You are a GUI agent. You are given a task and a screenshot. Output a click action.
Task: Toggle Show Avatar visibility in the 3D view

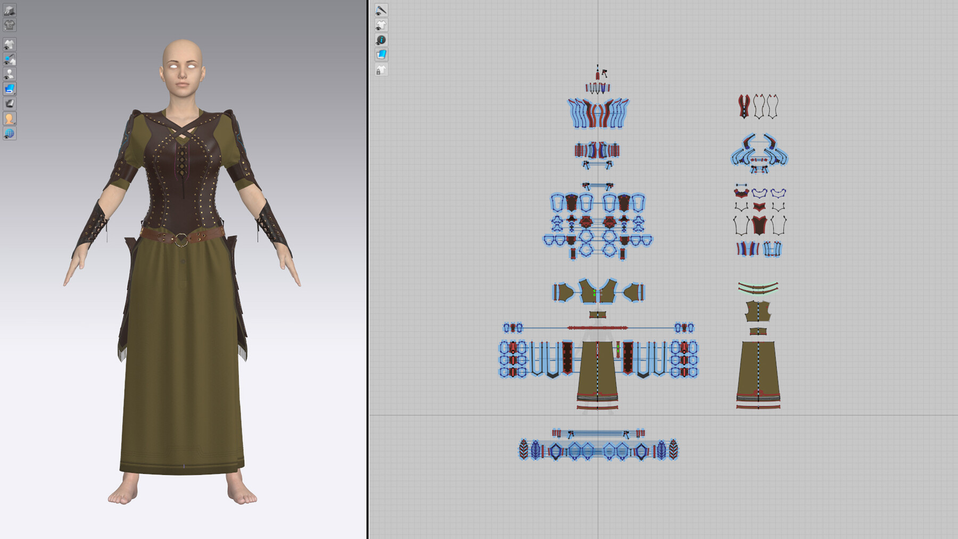(9, 74)
